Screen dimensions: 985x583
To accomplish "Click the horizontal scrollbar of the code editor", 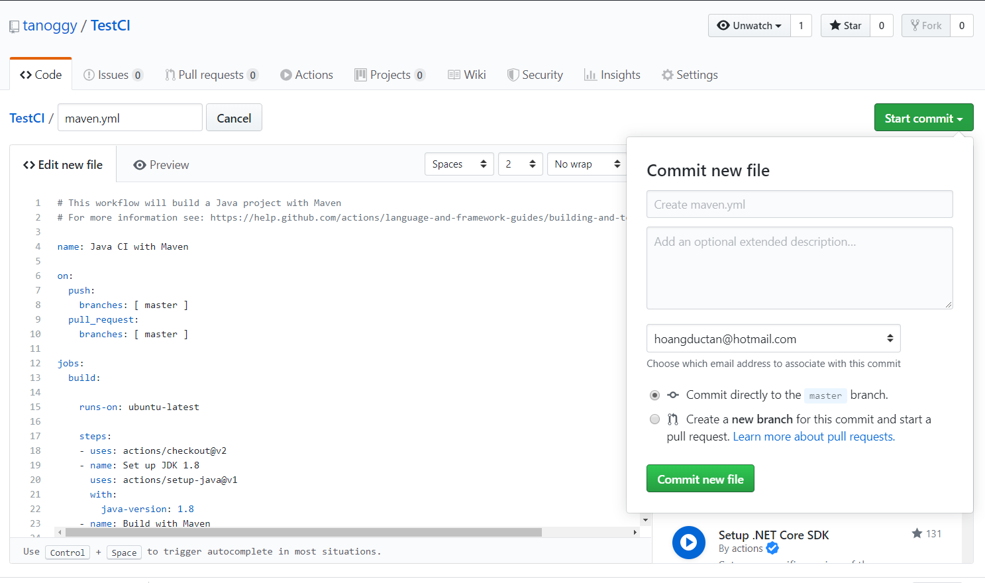I will [303, 532].
